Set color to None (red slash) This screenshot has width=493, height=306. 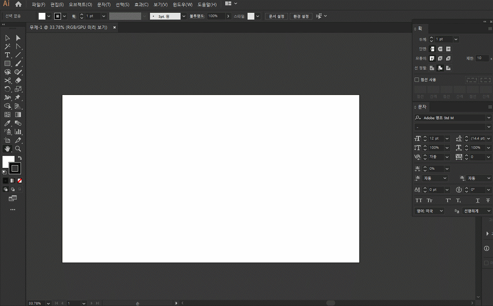[x=20, y=180]
